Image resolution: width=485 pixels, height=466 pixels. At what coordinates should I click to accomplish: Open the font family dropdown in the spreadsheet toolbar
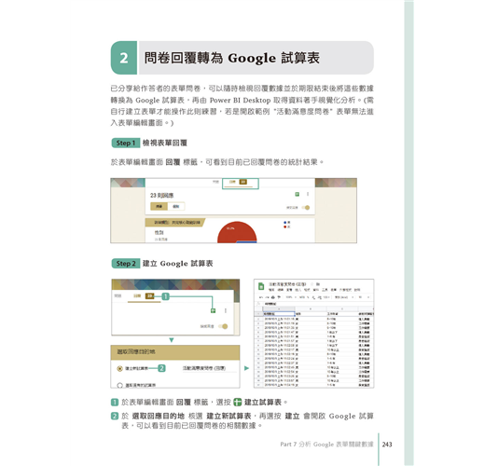point(344,297)
